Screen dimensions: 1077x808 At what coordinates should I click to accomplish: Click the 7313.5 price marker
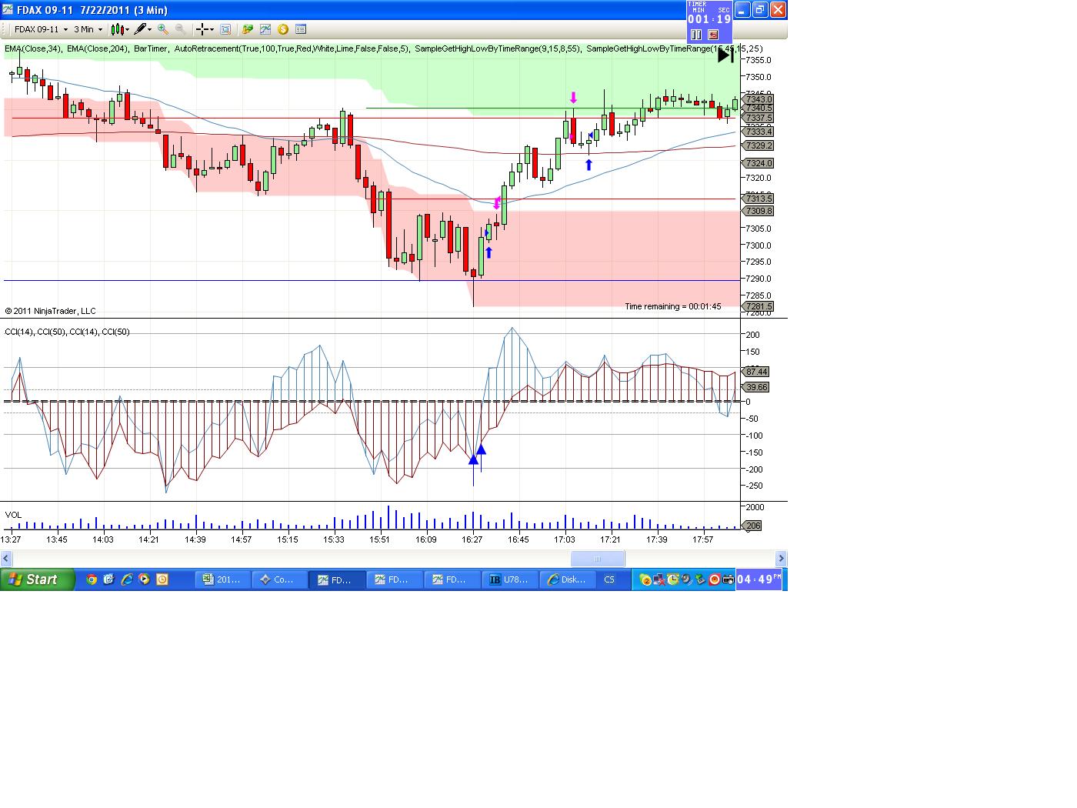[x=759, y=199]
